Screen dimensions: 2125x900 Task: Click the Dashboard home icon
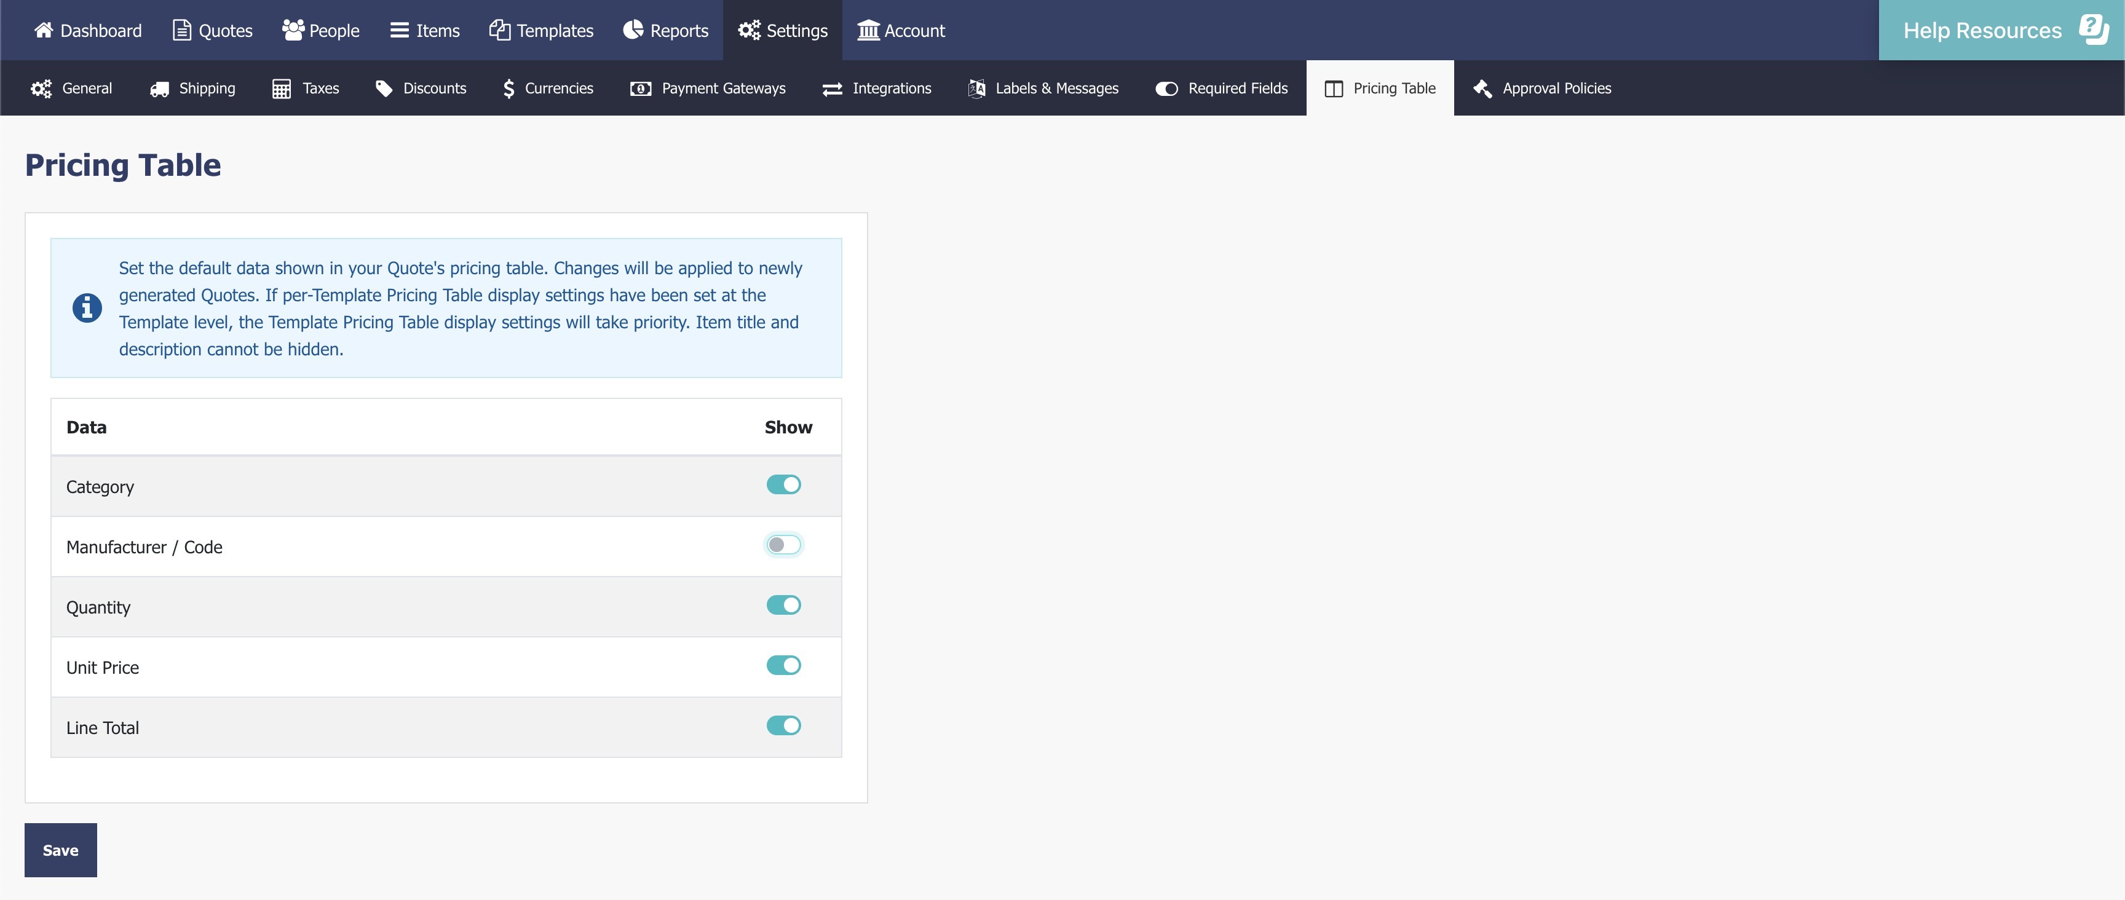pyautogui.click(x=44, y=31)
